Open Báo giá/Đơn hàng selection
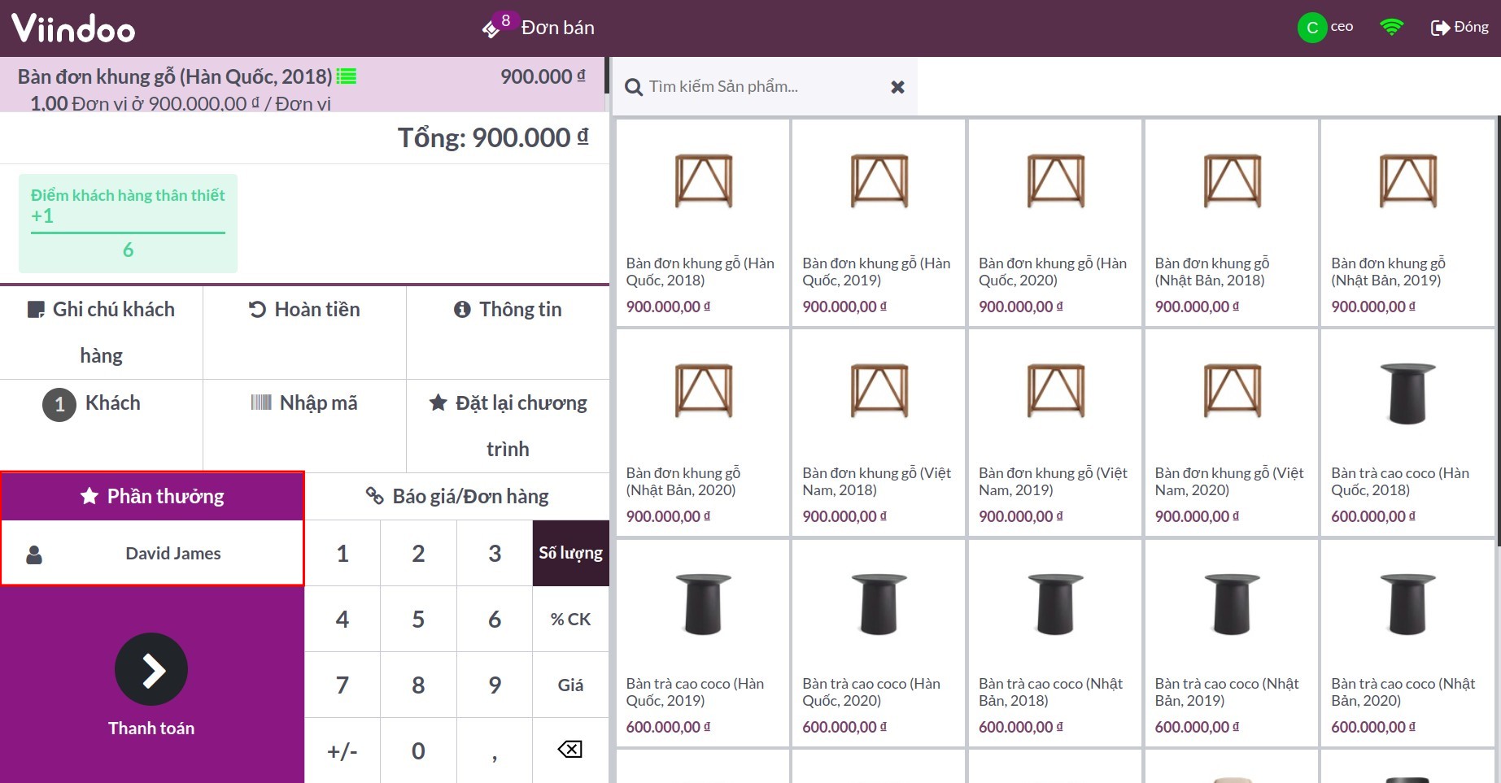The width and height of the screenshot is (1501, 783). tap(457, 496)
